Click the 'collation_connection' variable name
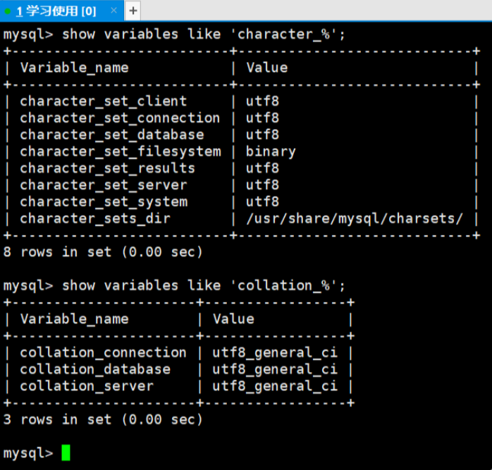 (x=103, y=353)
